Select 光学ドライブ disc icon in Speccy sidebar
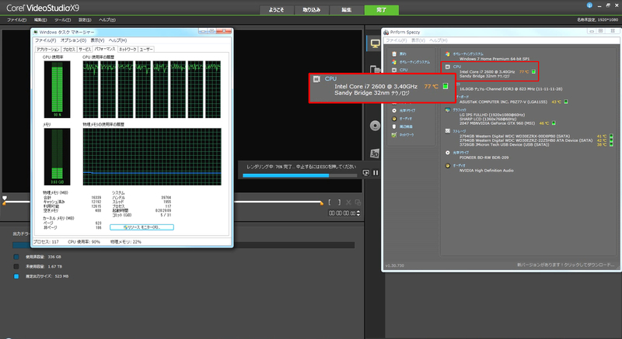622x339 pixels. click(x=394, y=111)
